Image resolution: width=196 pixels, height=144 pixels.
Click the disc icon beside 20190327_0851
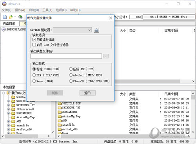coord(4,30)
